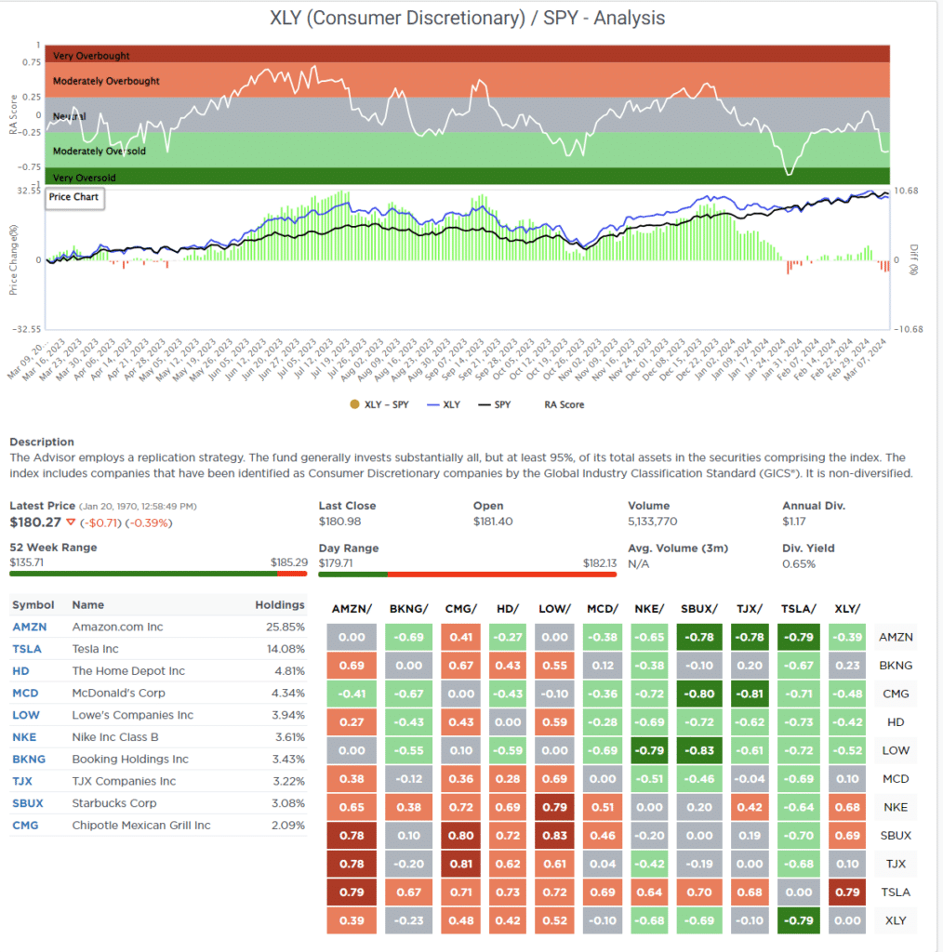Click the BKNG/ matrix column header
The image size is (943, 952).
pyautogui.click(x=408, y=609)
